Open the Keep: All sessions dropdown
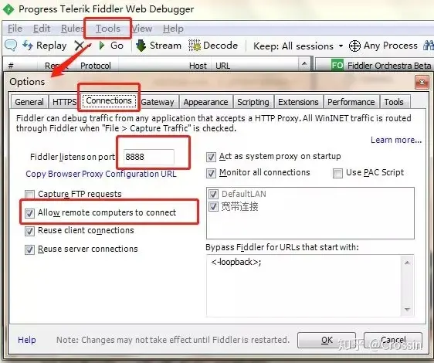The height and width of the screenshot is (363, 434). [x=298, y=46]
